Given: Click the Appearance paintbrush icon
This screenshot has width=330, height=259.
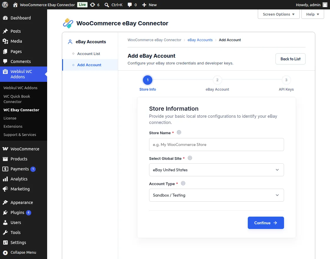Looking at the screenshot, I should coord(5,202).
